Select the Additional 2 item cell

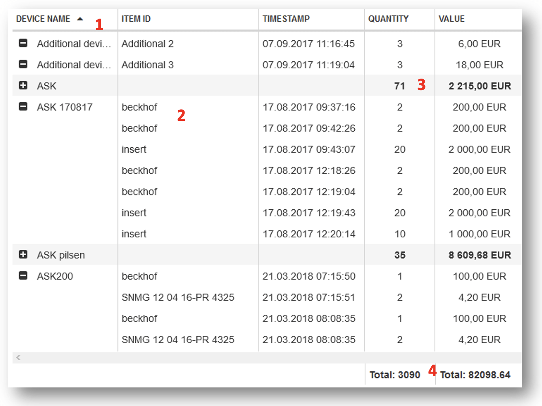[x=147, y=44]
